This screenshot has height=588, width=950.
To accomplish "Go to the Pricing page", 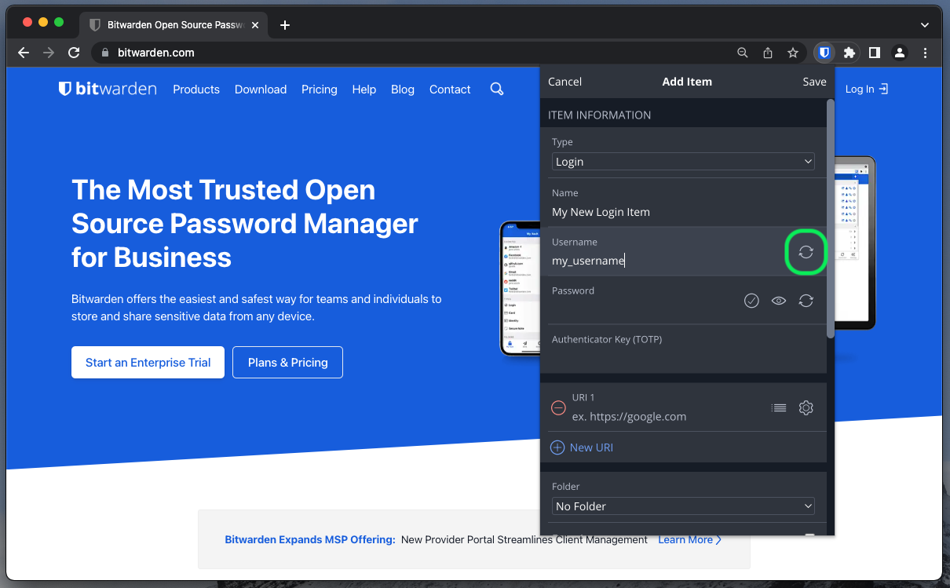I will pyautogui.click(x=320, y=89).
